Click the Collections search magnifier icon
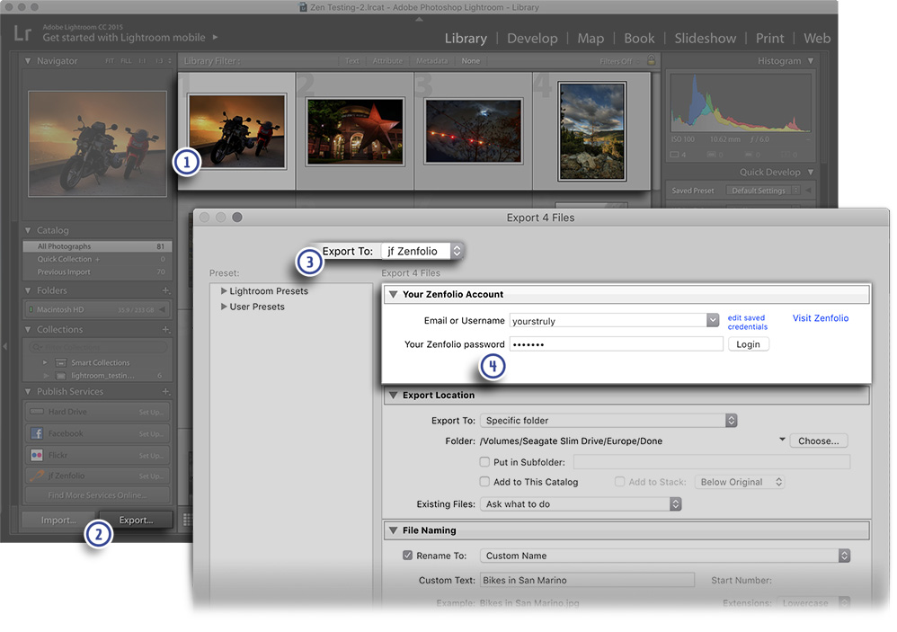This screenshot has height=632, width=897. [36, 347]
